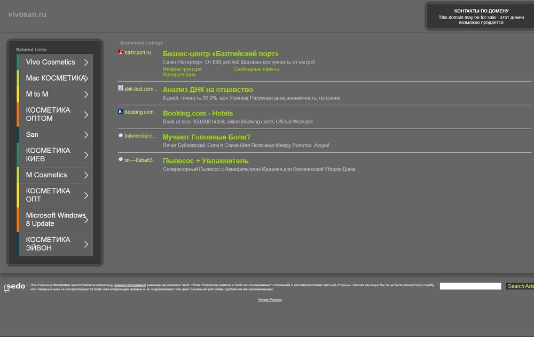Click the dnk-test.com favicon icon
Viewport: 534px width, 337px height.
click(121, 88)
